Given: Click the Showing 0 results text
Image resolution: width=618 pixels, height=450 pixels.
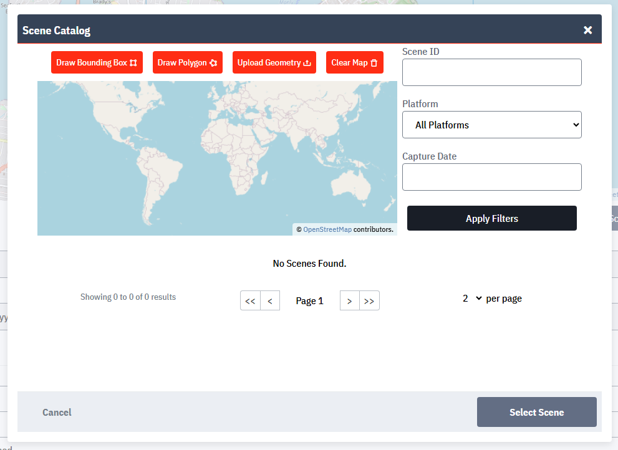Looking at the screenshot, I should pyautogui.click(x=128, y=297).
